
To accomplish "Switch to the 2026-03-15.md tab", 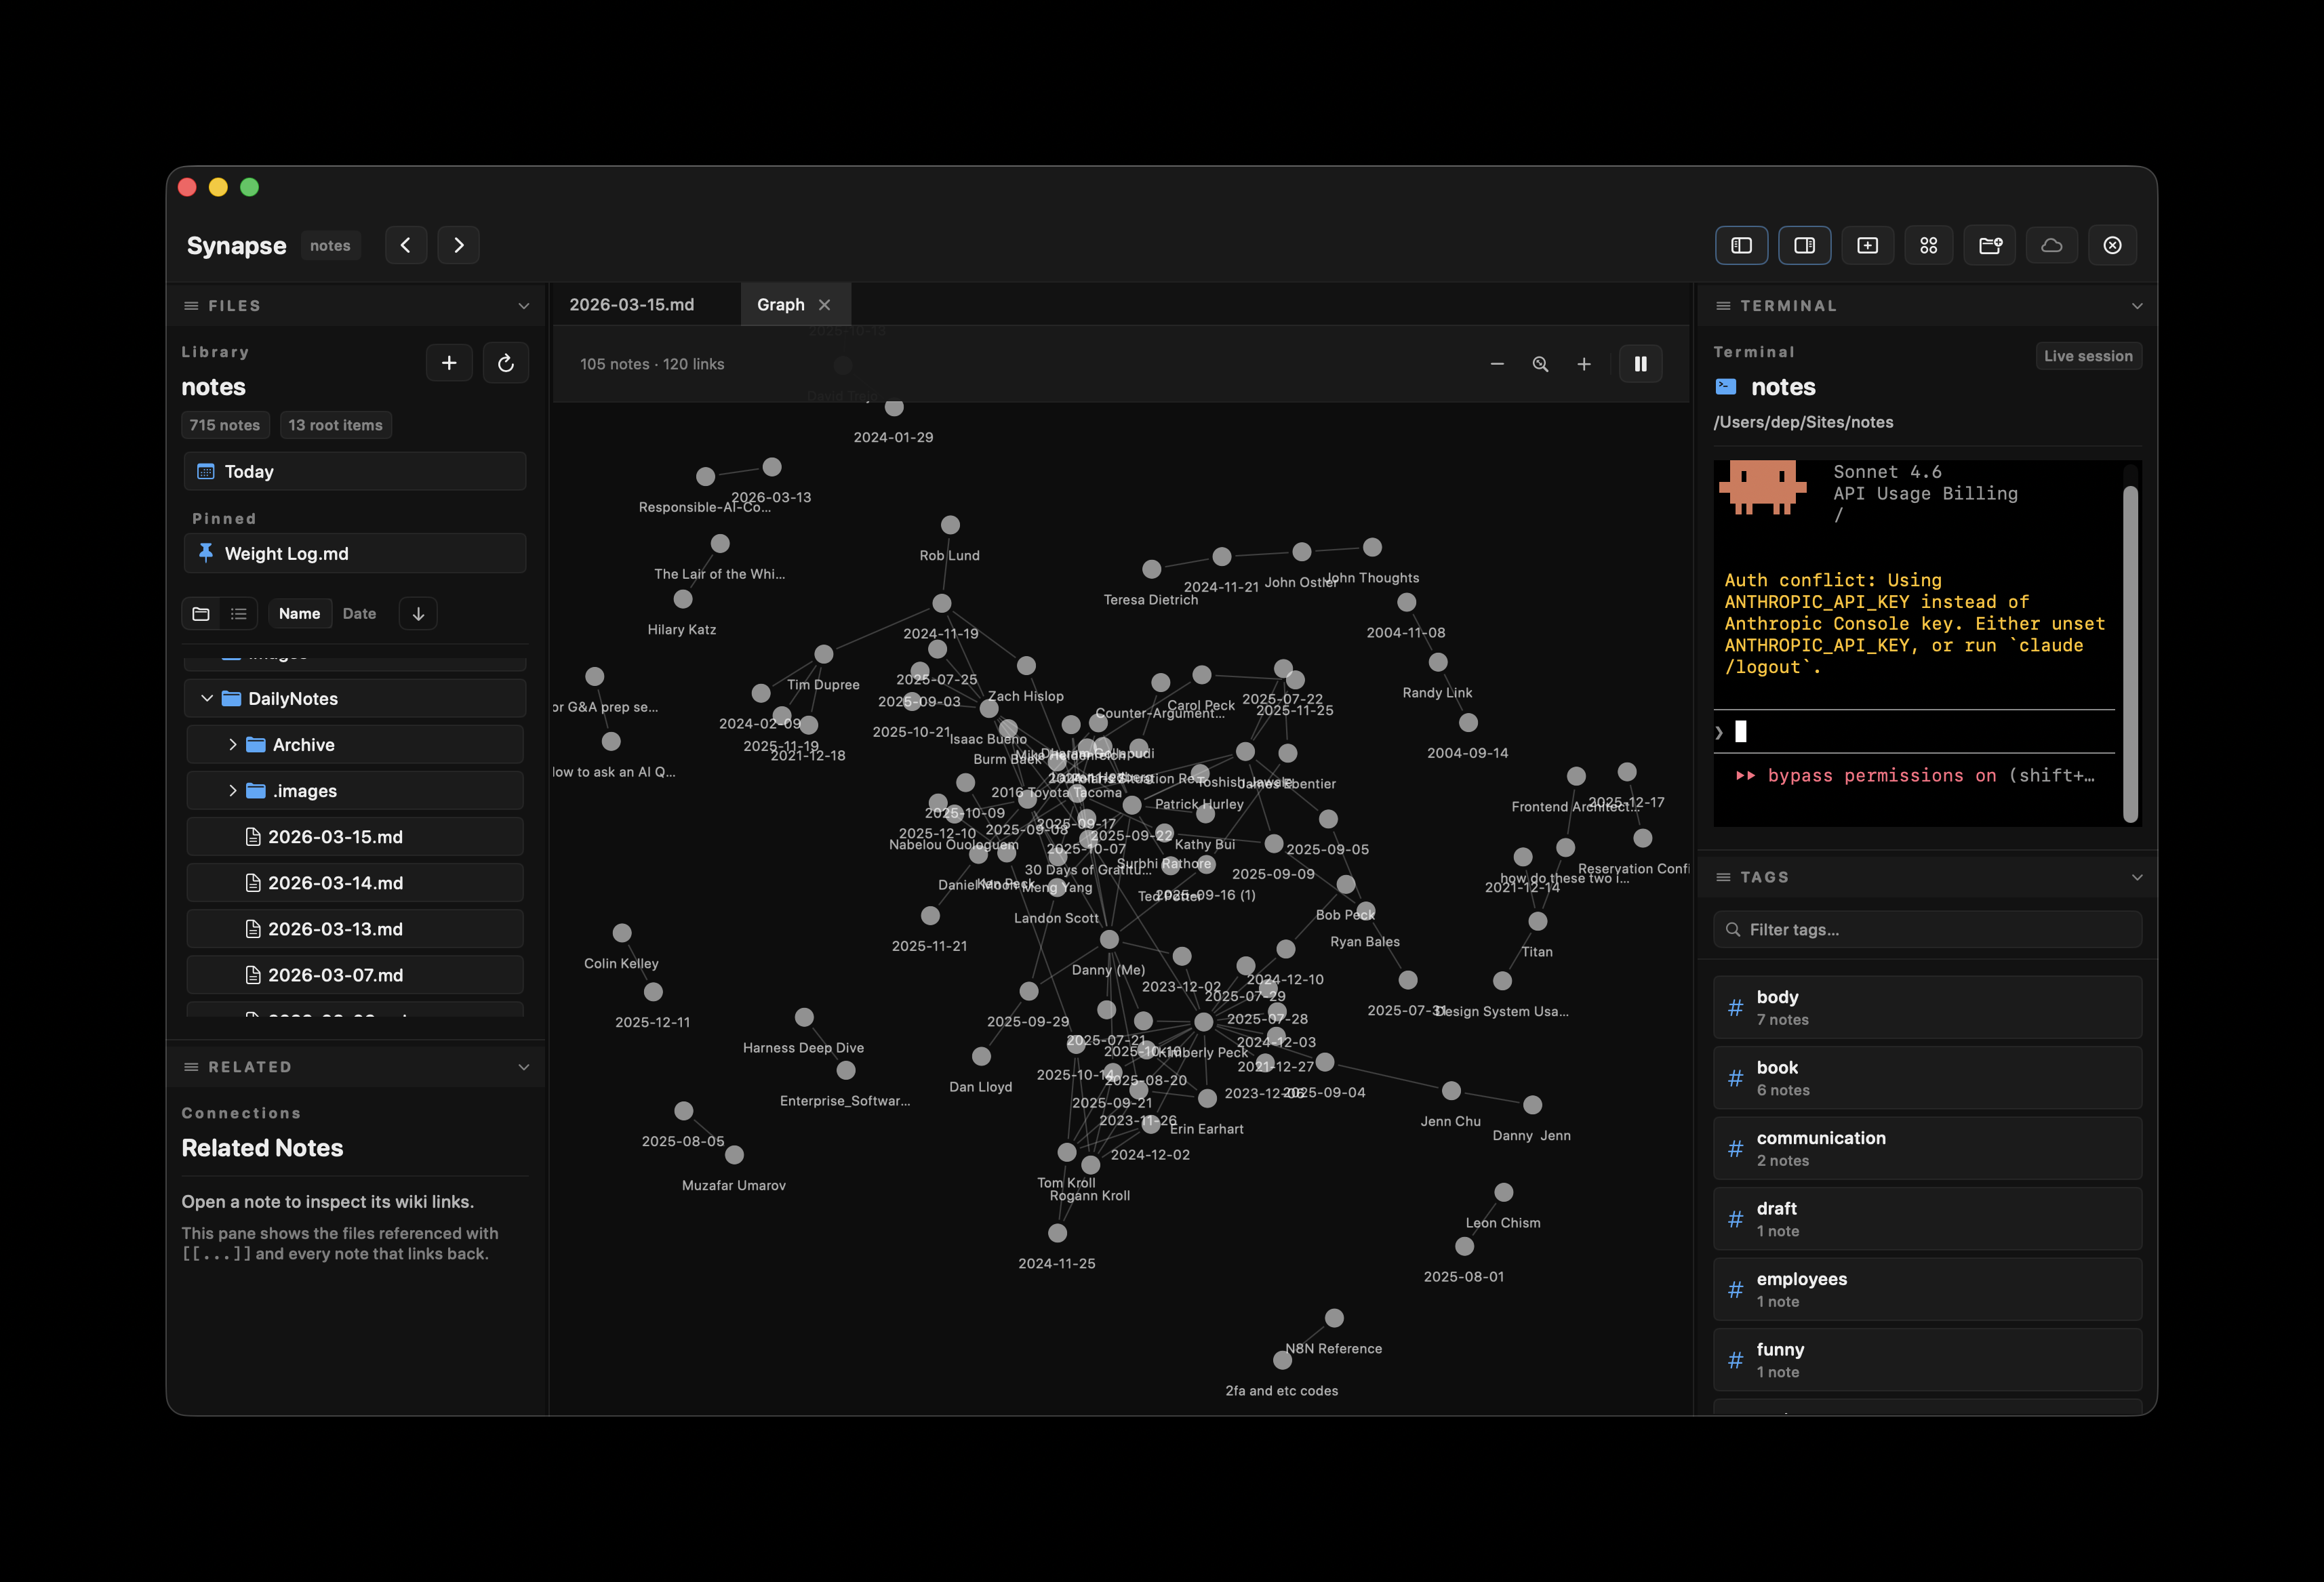I will (632, 305).
